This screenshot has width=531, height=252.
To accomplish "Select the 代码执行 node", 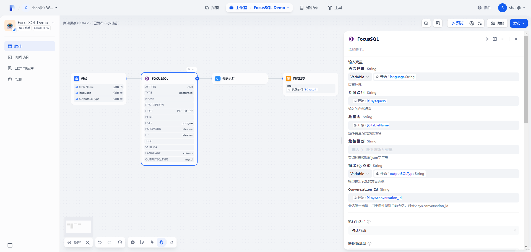I will [240, 79].
